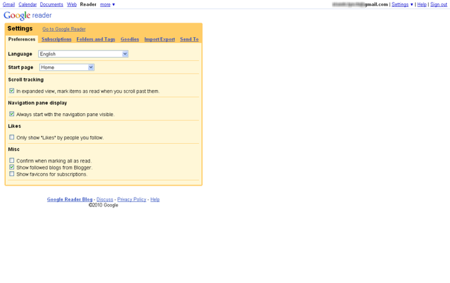Click the Language label
This screenshot has width=450, height=283.
pos(20,54)
